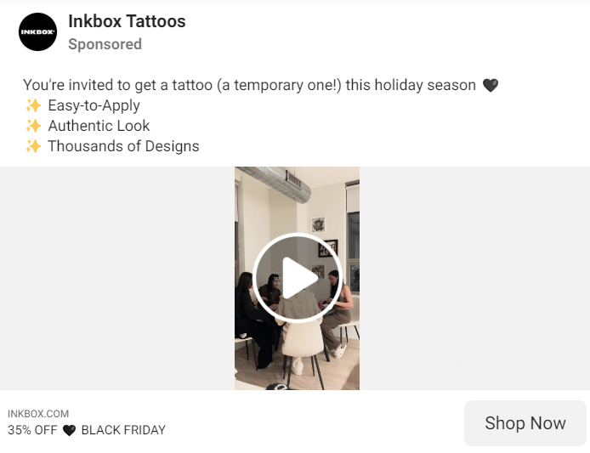Click the gray area left of the video
The width and height of the screenshot is (590, 453).
click(x=117, y=279)
